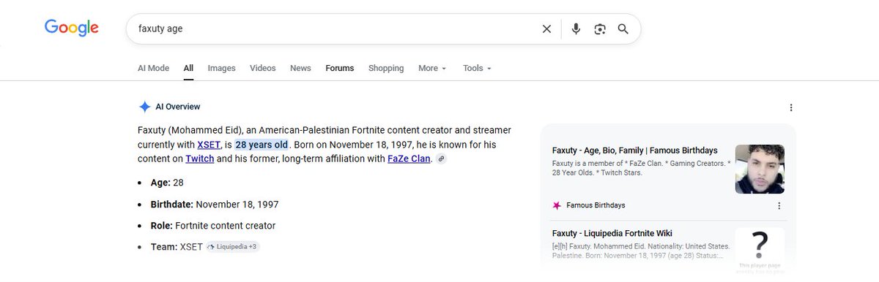Expand the Tools dropdown
Image resolution: width=879 pixels, height=282 pixels.
click(477, 68)
